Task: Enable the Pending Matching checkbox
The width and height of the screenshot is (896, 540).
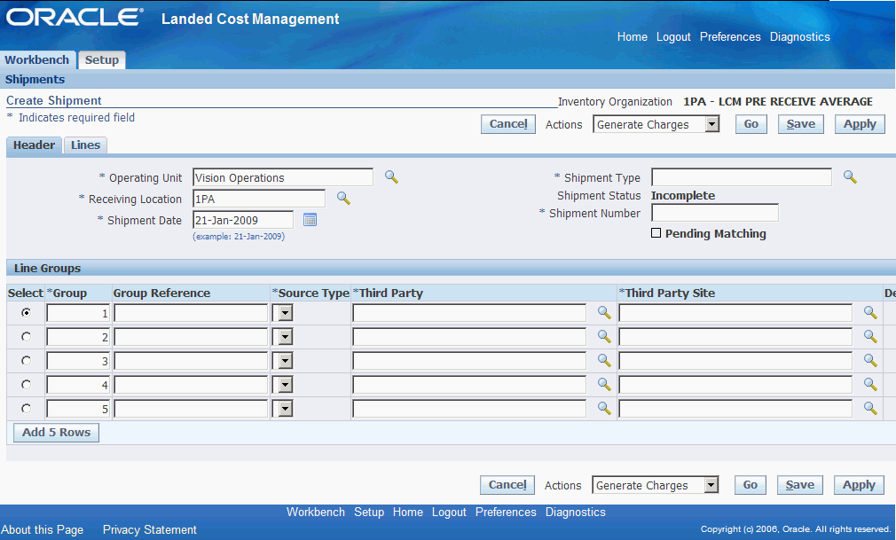Action: click(x=656, y=232)
